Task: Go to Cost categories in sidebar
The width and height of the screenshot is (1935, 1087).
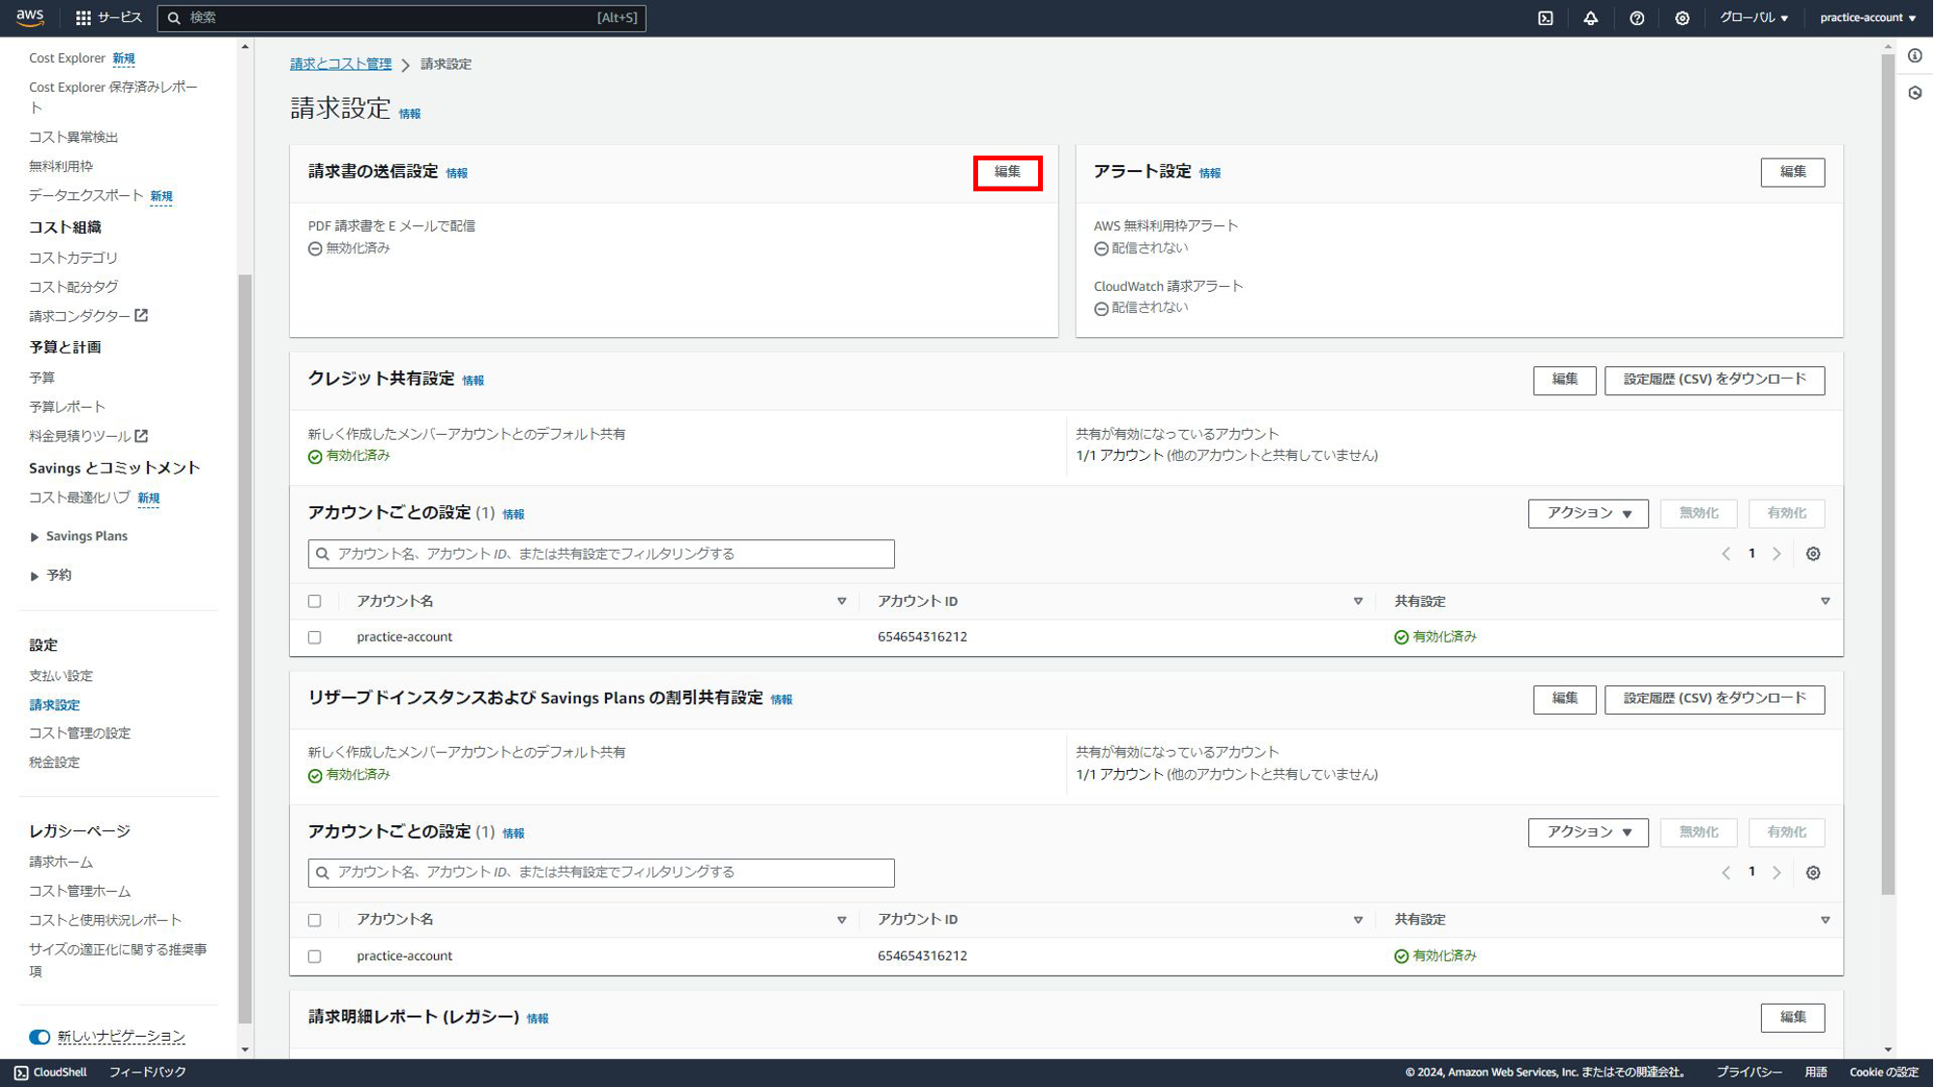Action: click(73, 258)
